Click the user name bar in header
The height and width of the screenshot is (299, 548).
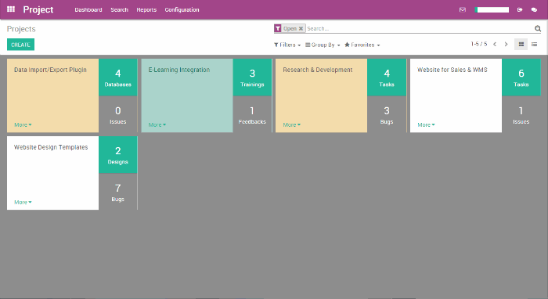(x=492, y=9)
